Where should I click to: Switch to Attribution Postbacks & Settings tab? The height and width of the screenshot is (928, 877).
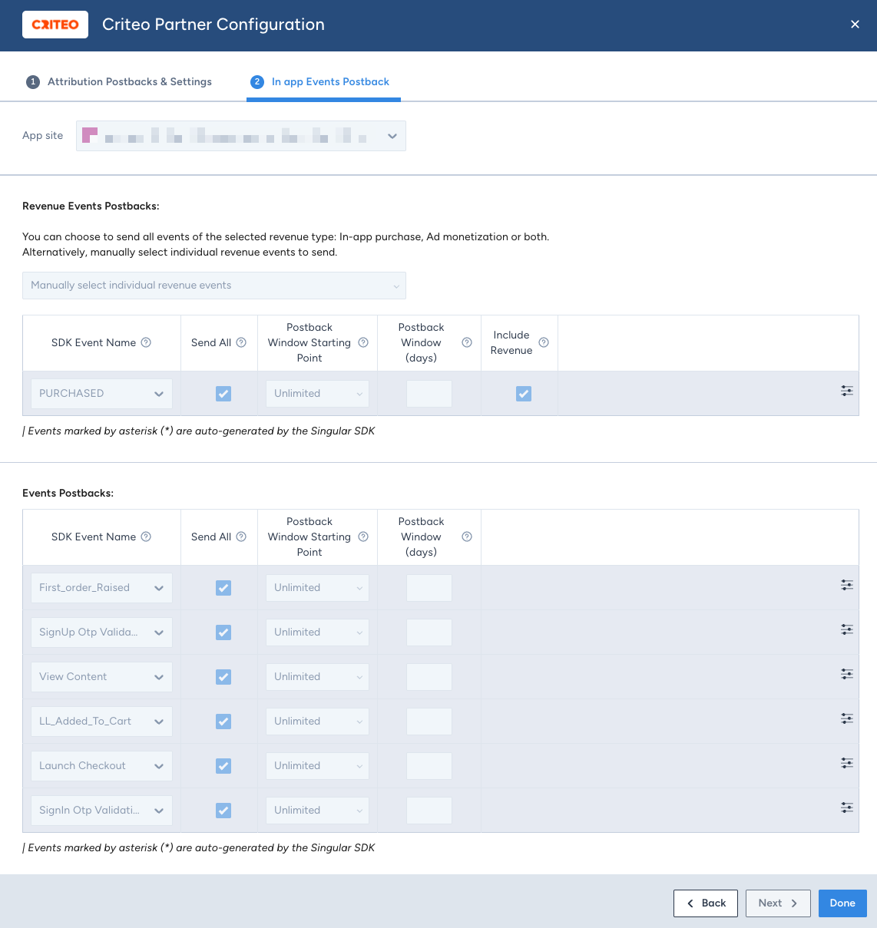[x=119, y=82]
